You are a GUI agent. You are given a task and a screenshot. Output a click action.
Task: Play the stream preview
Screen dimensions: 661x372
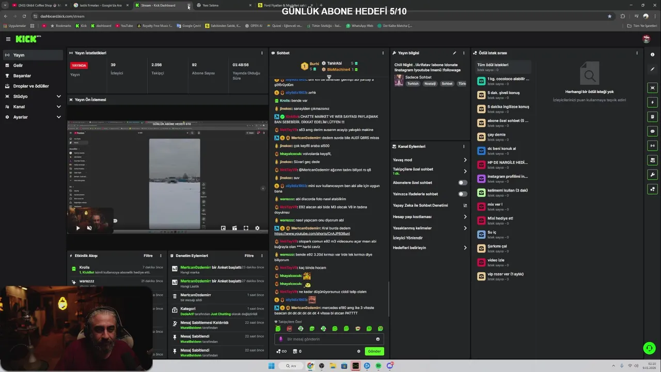(78, 228)
